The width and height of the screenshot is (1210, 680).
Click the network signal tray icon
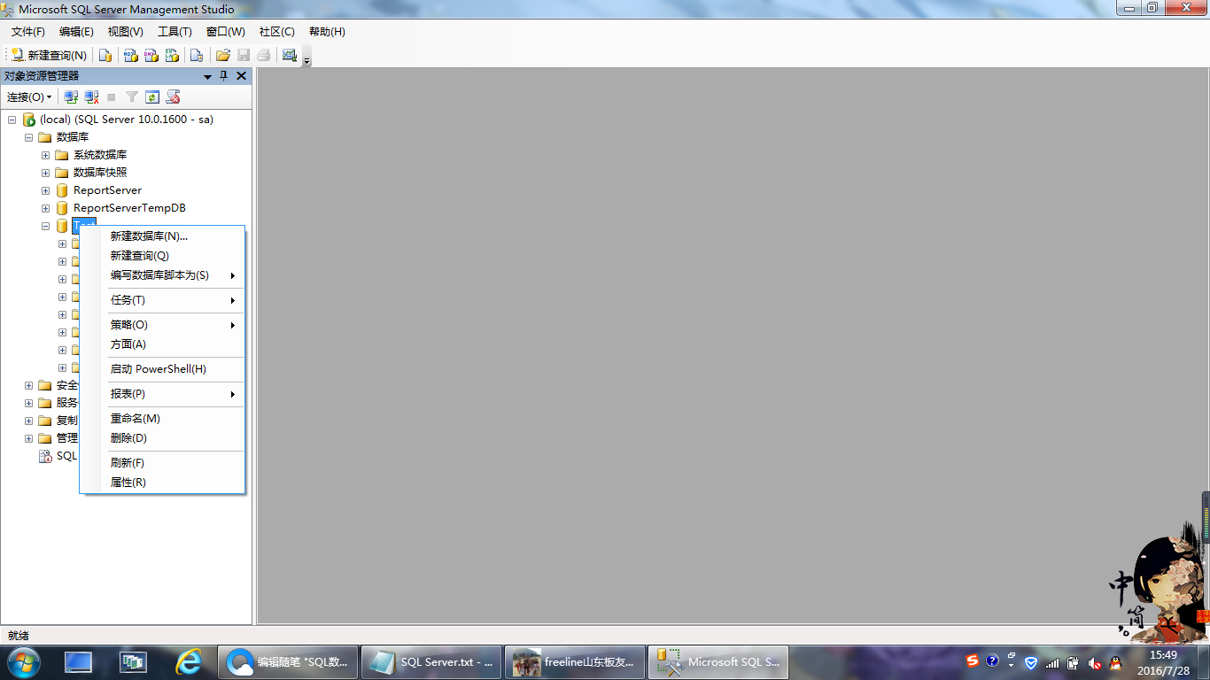point(1052,662)
